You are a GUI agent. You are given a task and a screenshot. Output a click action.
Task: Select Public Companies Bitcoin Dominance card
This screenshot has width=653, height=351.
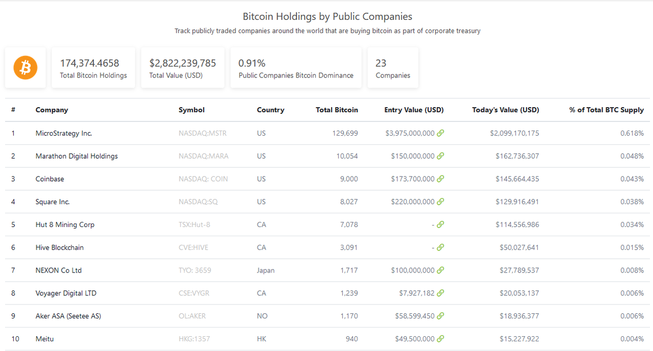296,68
